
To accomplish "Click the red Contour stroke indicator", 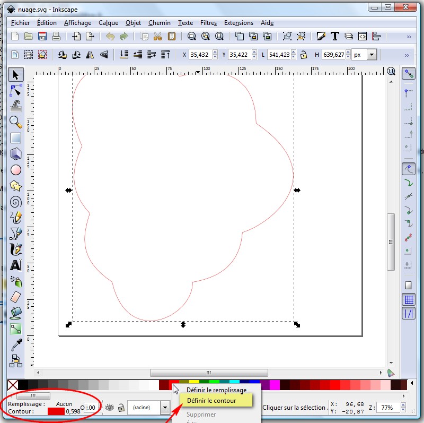I will coord(56,411).
